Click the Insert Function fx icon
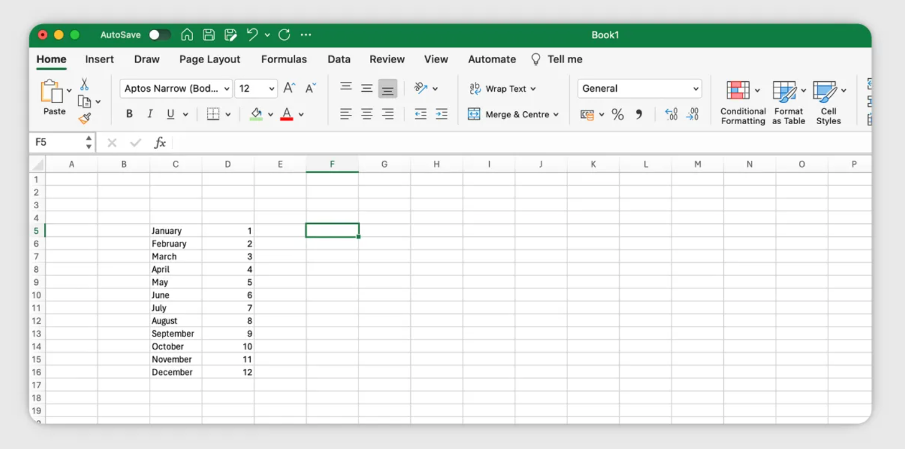Image resolution: width=905 pixels, height=449 pixels. 160,143
